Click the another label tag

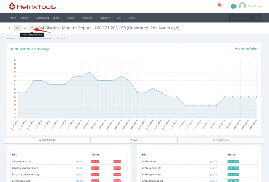tap(246, 49)
